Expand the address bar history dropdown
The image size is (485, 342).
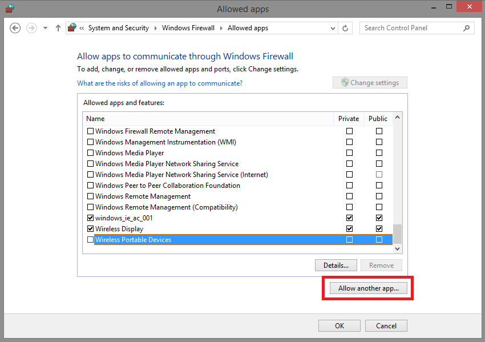coord(333,28)
